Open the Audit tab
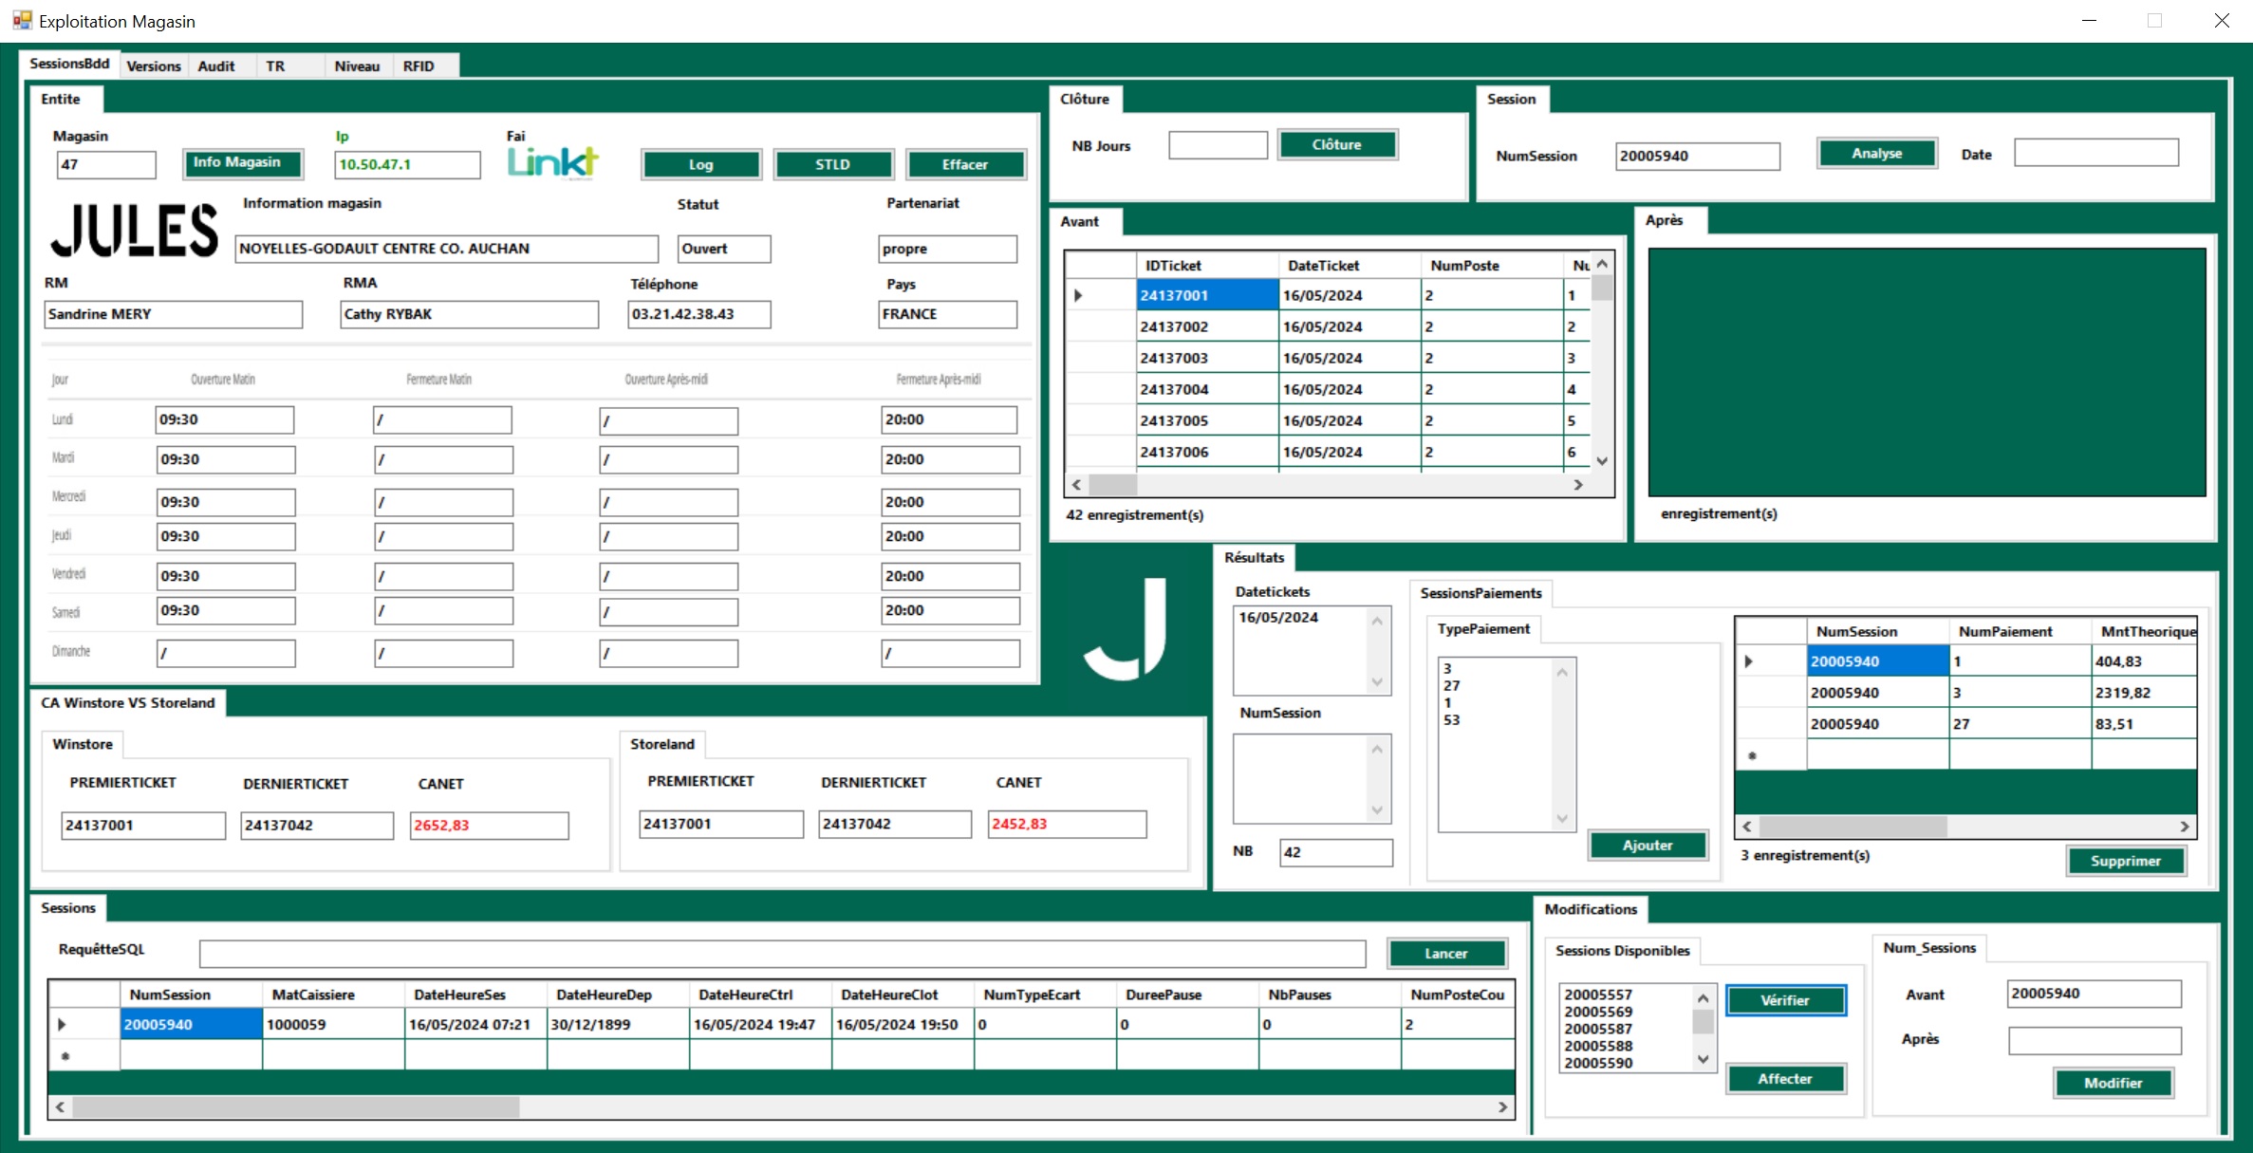Image resolution: width=2253 pixels, height=1153 pixels. pos(216,65)
